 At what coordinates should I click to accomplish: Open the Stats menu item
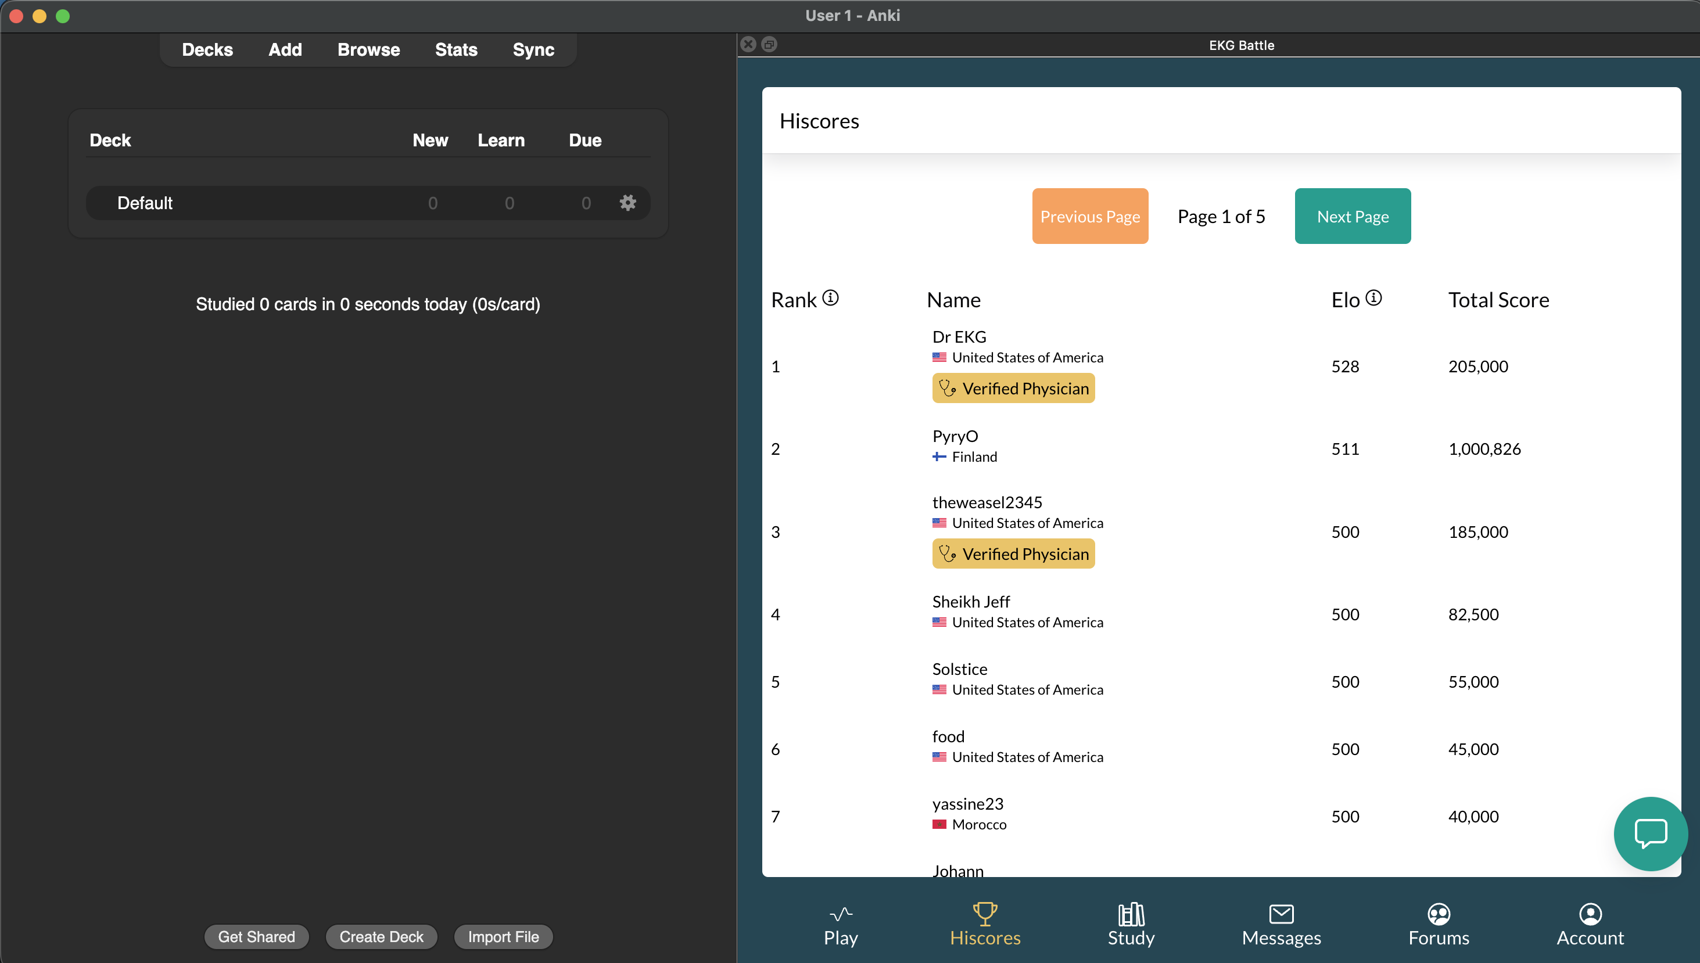click(x=456, y=49)
